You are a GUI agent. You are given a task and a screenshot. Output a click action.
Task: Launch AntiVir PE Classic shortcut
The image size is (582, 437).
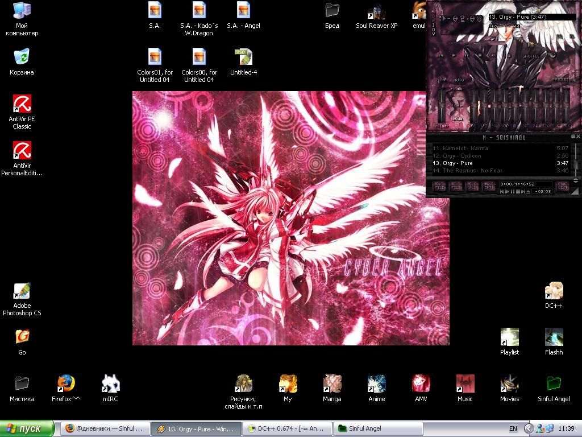coord(22,112)
